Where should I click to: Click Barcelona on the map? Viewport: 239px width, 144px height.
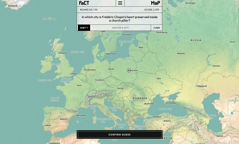(x=82, y=115)
